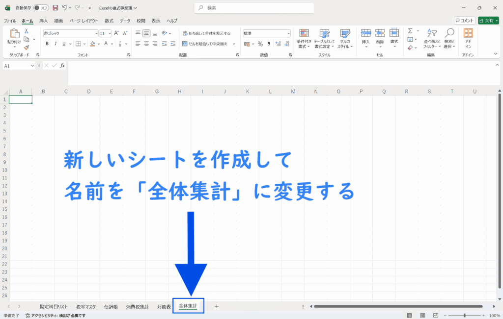Click the percent style icon

[x=260, y=44]
